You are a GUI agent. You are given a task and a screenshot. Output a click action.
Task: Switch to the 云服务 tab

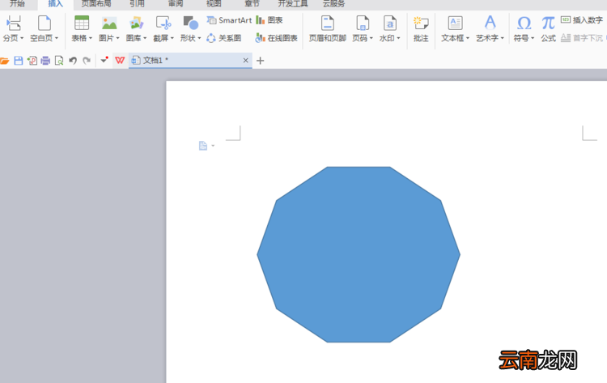[334, 4]
